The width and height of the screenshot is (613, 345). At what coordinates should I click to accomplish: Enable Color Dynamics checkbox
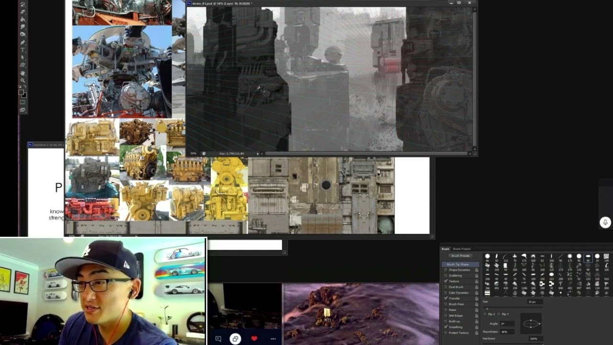coord(446,293)
